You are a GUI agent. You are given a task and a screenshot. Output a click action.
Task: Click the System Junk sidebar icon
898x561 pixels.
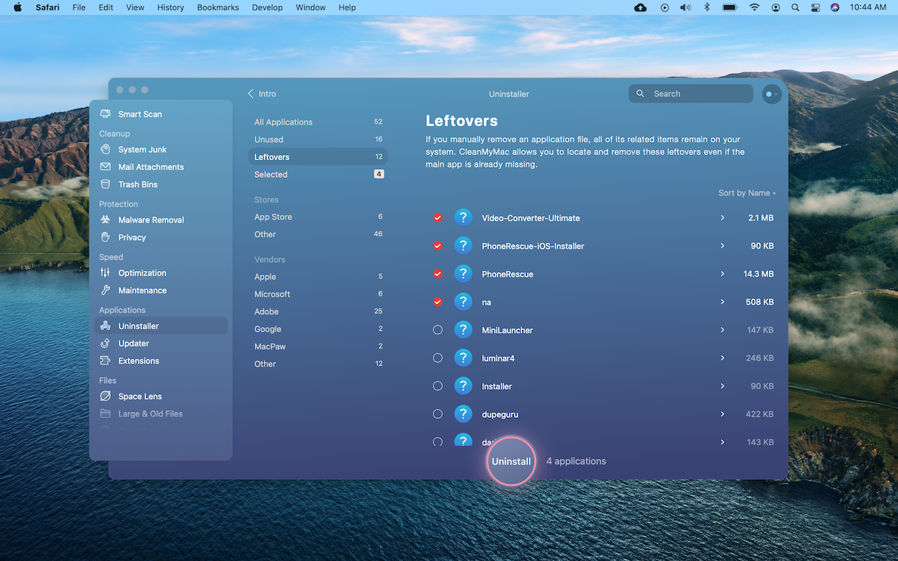pos(105,149)
